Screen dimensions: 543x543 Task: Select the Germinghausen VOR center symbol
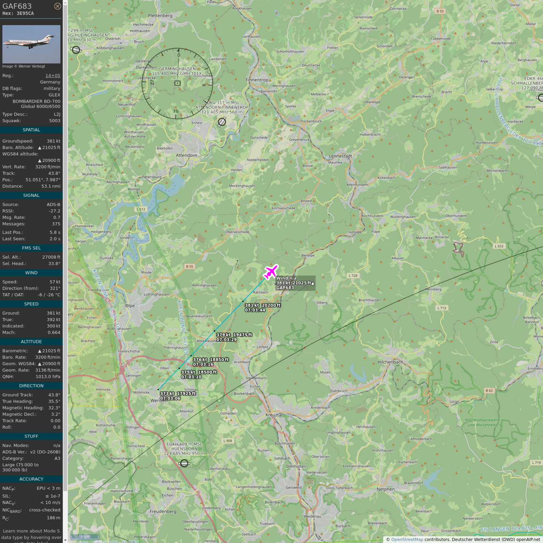[x=178, y=83]
